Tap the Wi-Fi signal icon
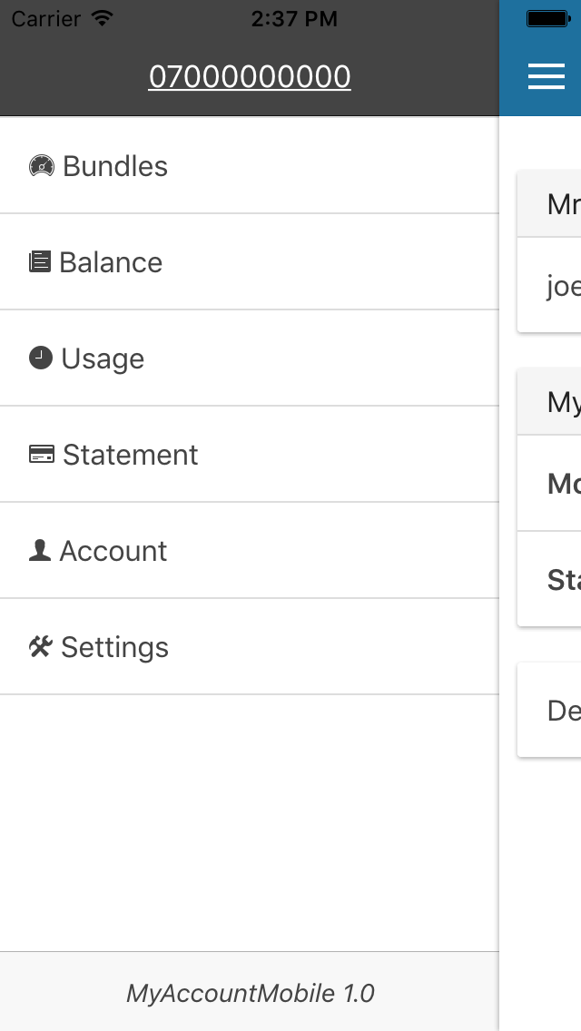This screenshot has height=1031, width=581. click(102, 18)
